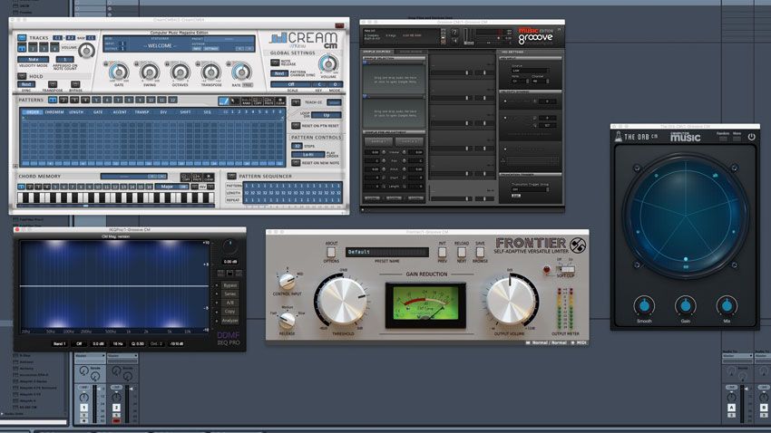Click the Chord Memory Paste icon
Screen dimensions: 771x433
pos(197,178)
